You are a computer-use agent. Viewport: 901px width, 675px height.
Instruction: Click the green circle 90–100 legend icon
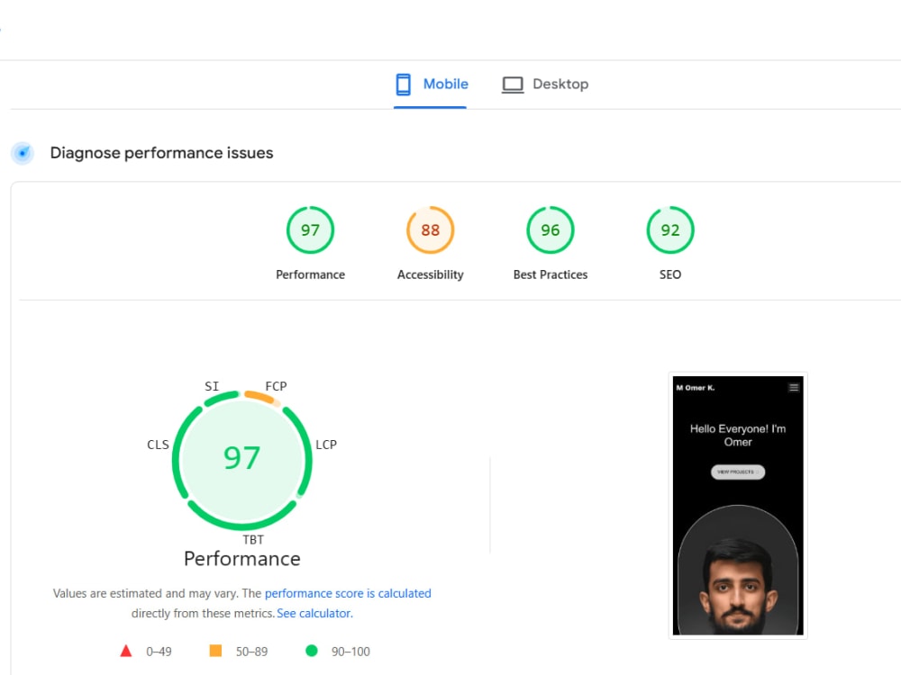click(312, 651)
